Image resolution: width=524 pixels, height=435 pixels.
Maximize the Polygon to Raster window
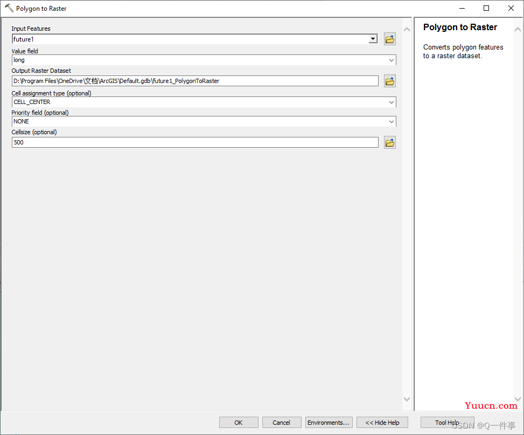(487, 9)
